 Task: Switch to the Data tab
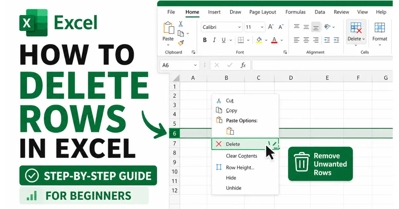coord(320,12)
